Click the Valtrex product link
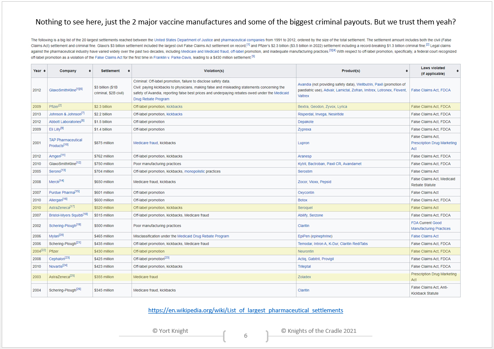The image size is (494, 349). 303,96
